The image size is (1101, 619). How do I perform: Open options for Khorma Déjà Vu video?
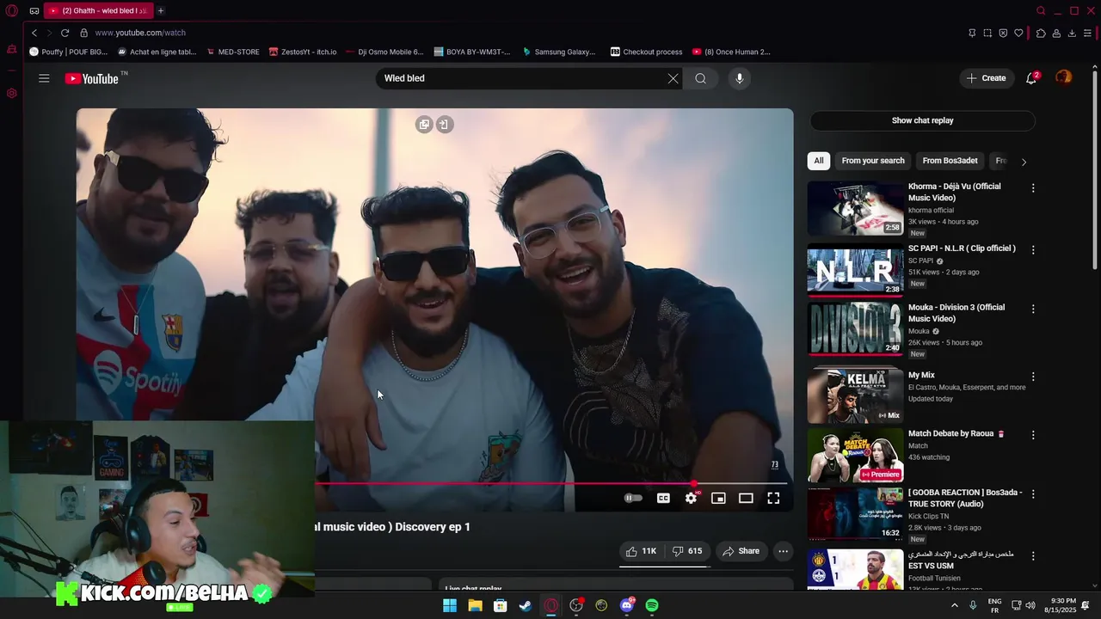point(1033,187)
